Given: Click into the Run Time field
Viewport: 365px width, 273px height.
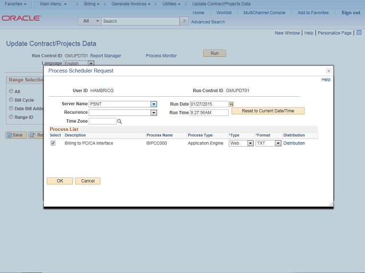Looking at the screenshot, I should pyautogui.click(x=209, y=113).
